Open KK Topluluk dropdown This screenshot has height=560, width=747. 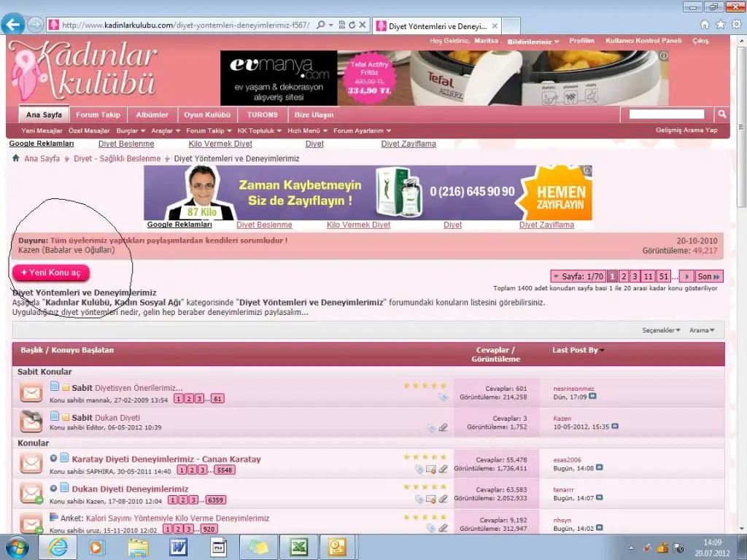[260, 131]
